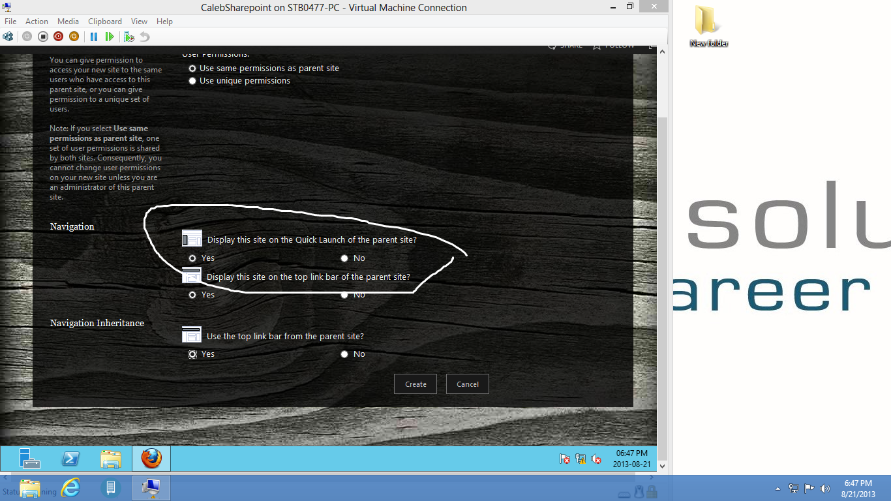Image resolution: width=891 pixels, height=501 pixels.
Task: Click the Navigation section heading
Action: coord(72,226)
